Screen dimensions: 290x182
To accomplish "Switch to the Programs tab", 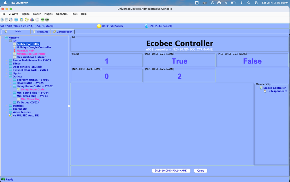I will 41,32.
